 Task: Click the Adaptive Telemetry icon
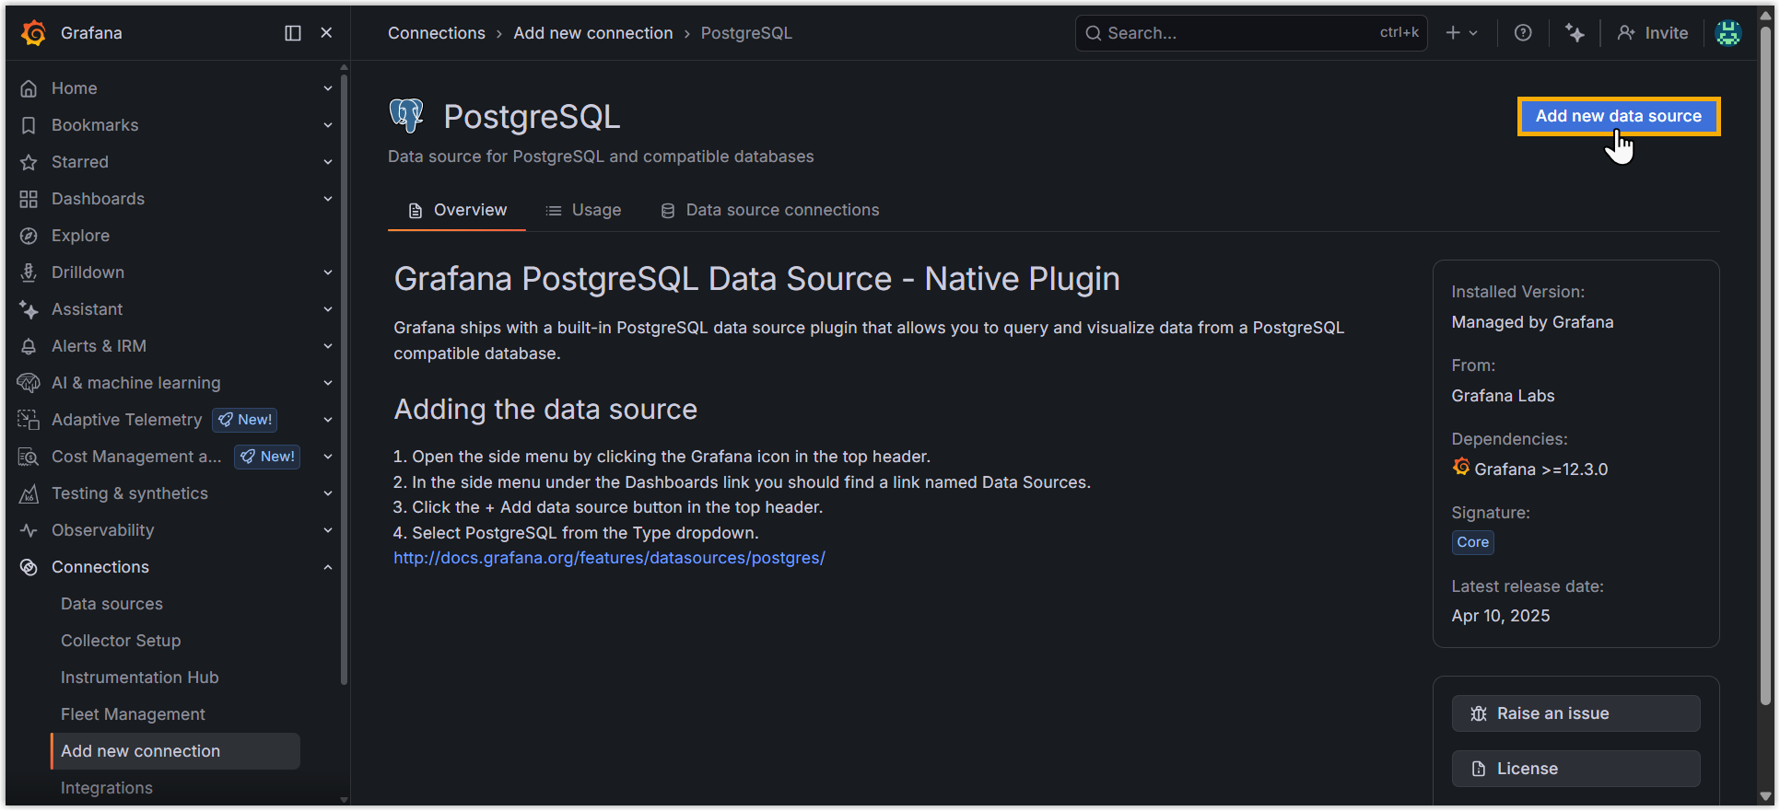pos(29,420)
